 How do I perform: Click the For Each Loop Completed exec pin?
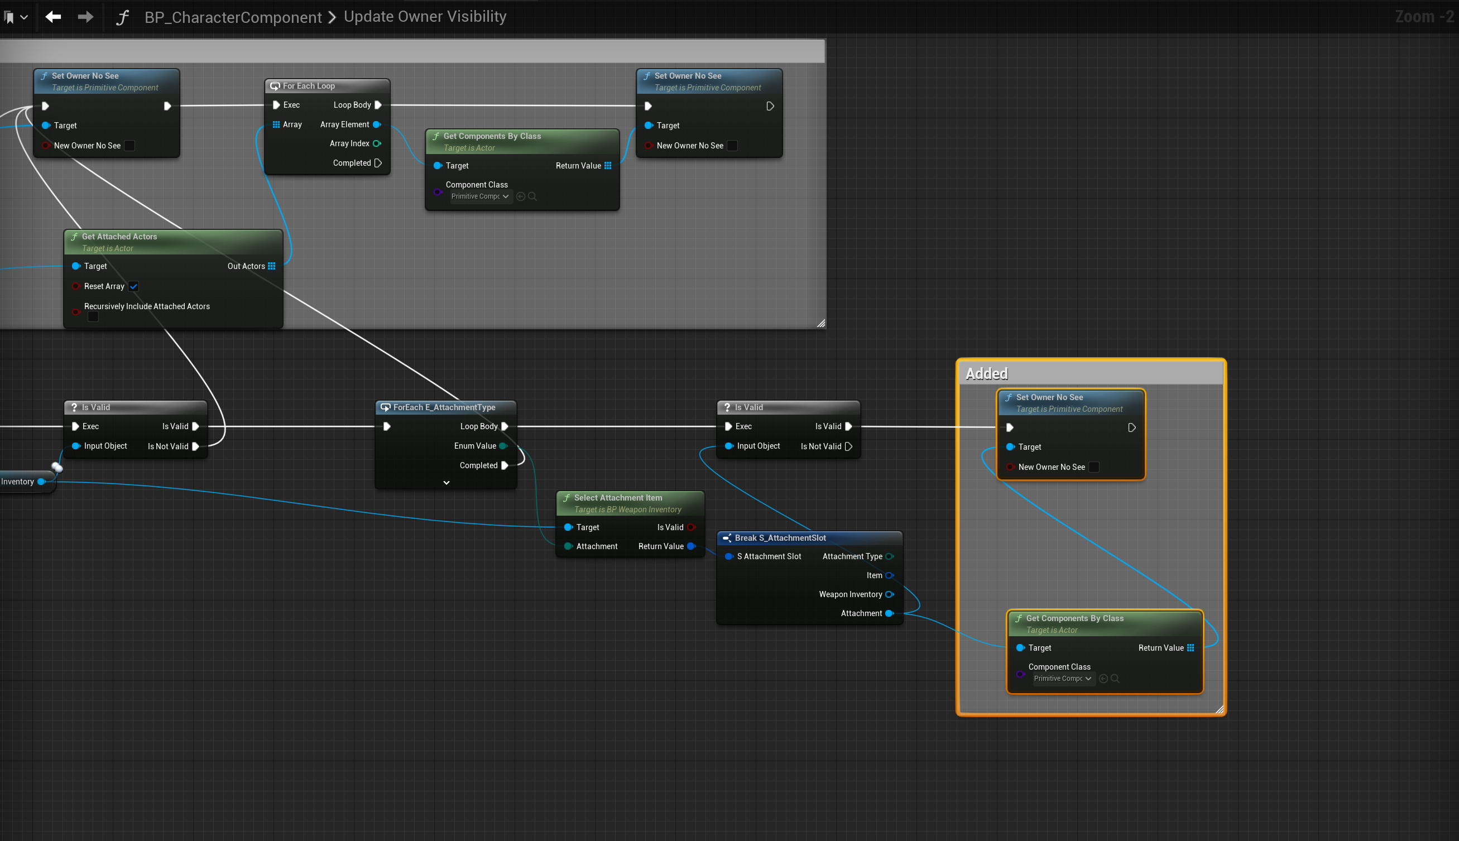[378, 163]
